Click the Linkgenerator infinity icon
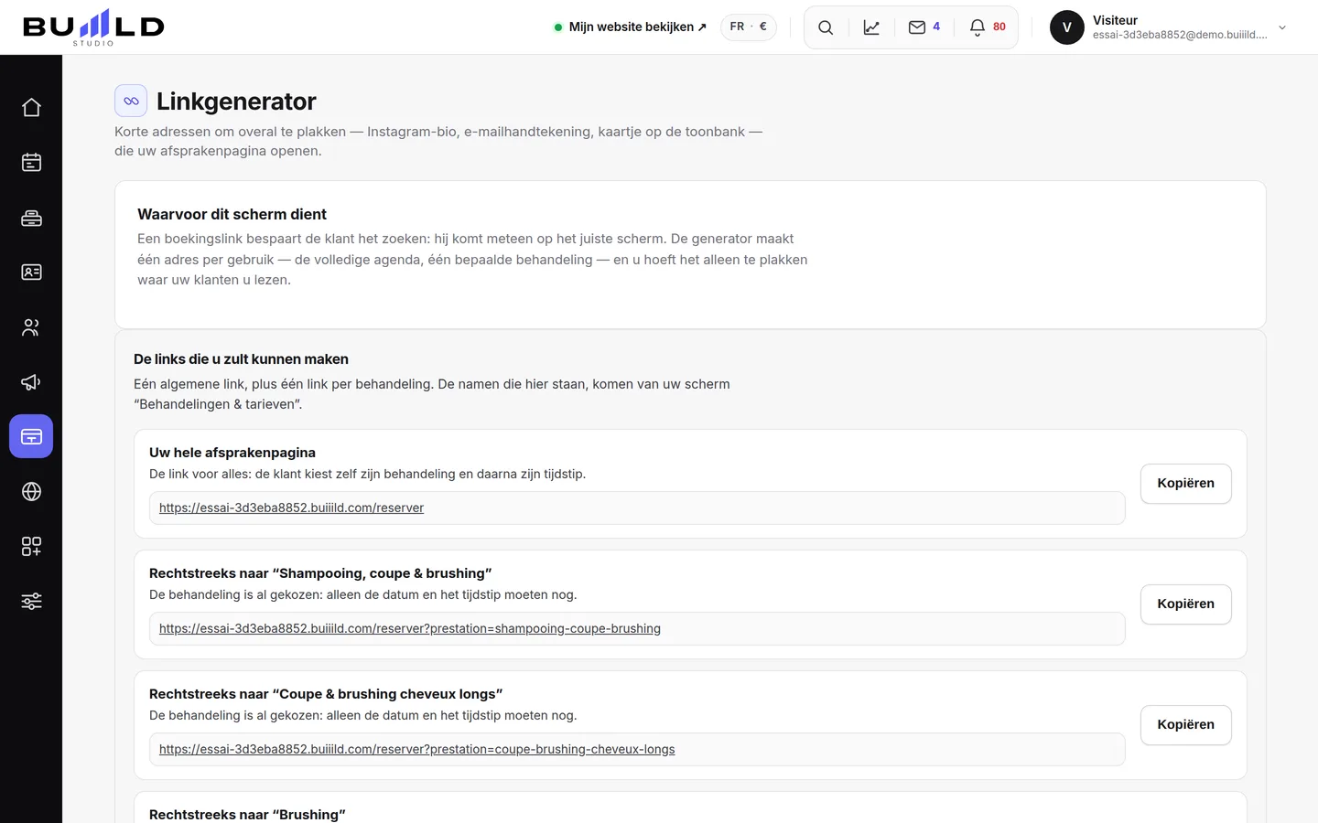Screen dimensions: 1318x823 [x=131, y=101]
